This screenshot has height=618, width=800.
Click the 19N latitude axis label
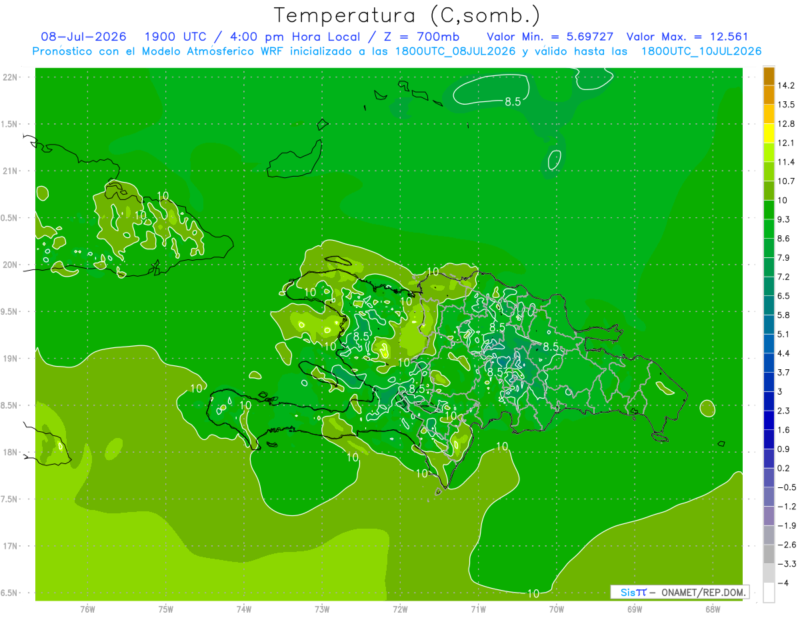(x=11, y=358)
